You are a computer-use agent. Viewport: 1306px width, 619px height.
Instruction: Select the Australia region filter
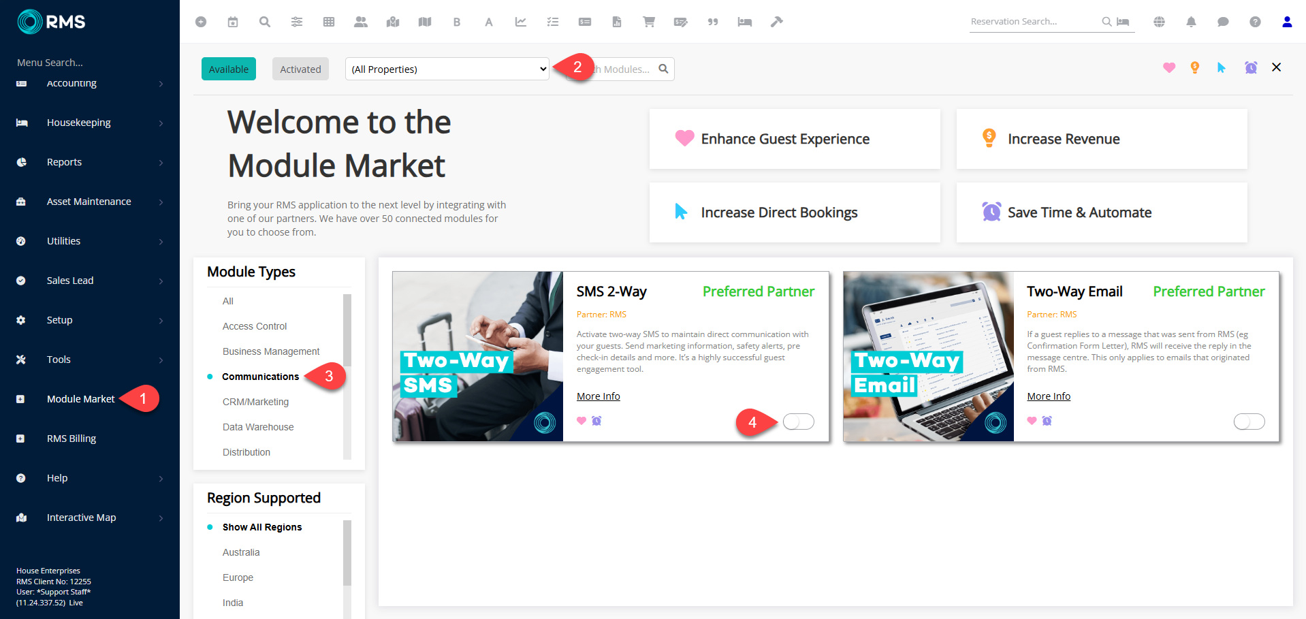241,552
